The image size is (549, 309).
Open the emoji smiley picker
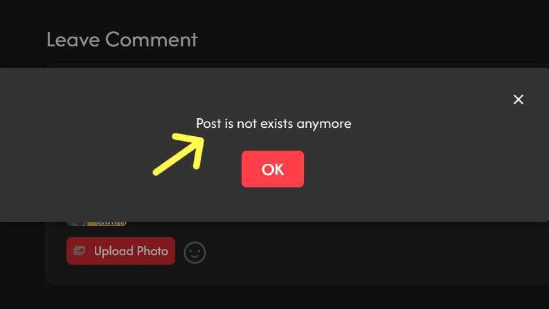[x=195, y=252]
